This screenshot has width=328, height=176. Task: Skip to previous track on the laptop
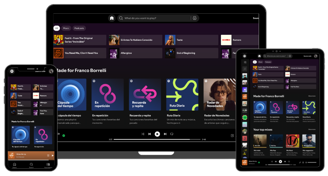point(149,134)
